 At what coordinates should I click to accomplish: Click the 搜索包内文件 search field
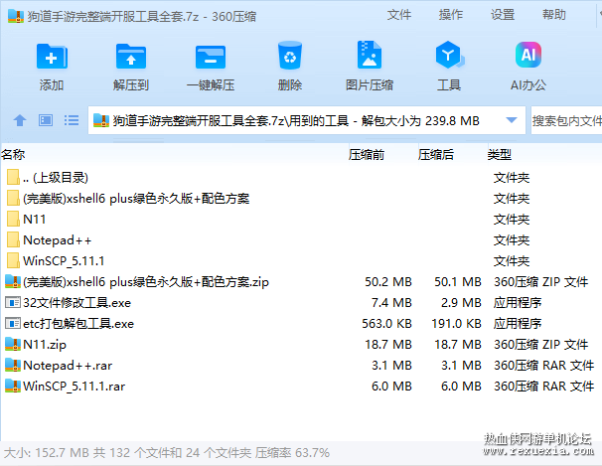566,120
